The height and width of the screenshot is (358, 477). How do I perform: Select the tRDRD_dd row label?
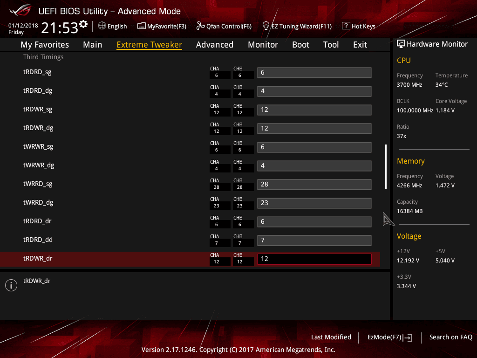point(38,240)
